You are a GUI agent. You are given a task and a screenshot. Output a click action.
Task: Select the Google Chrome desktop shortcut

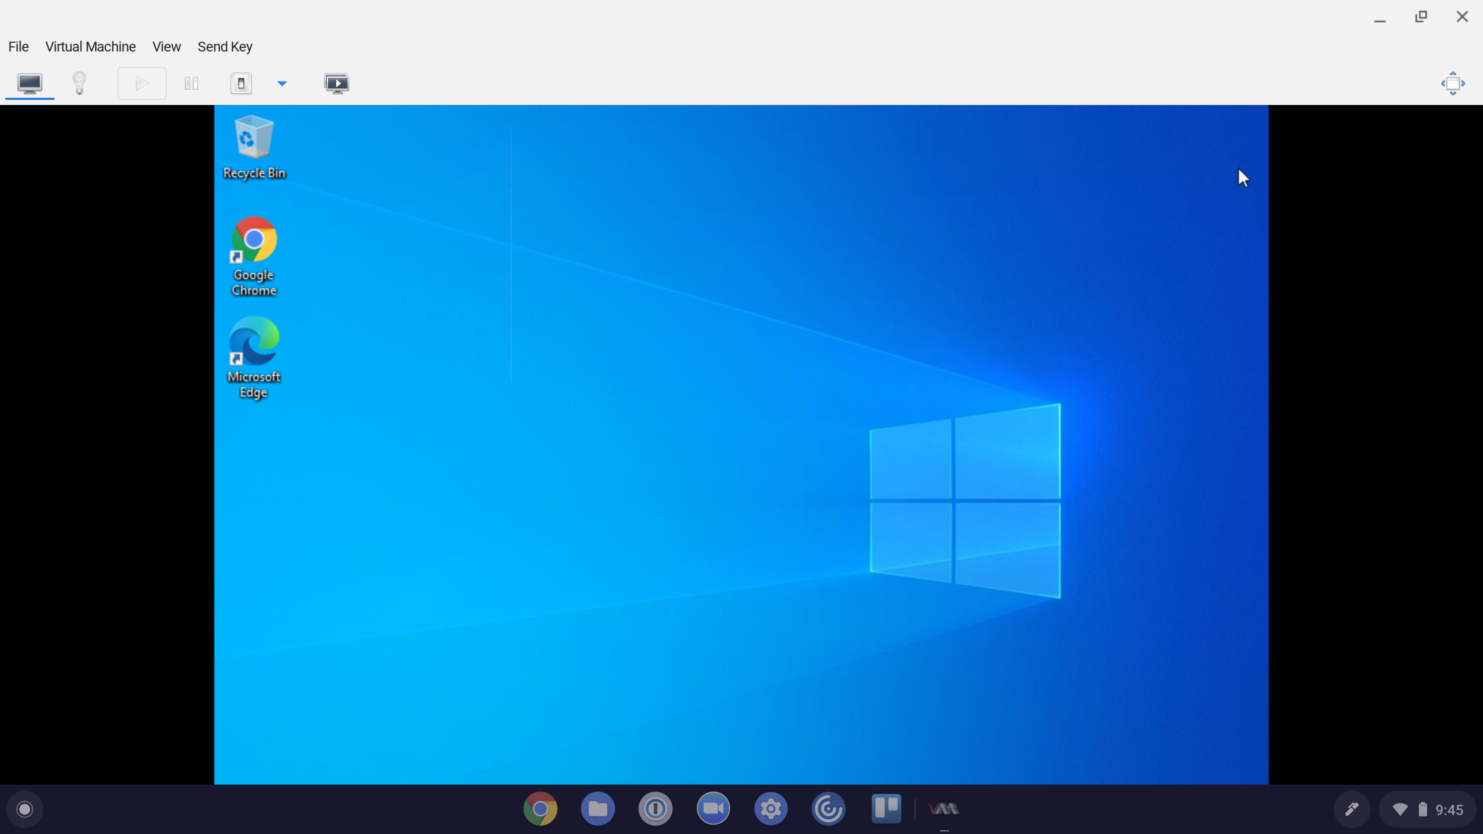coord(254,257)
